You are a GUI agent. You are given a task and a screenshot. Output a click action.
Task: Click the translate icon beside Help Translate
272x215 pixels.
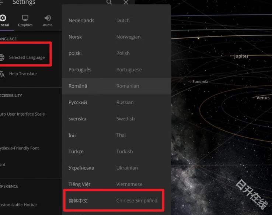tap(2, 74)
